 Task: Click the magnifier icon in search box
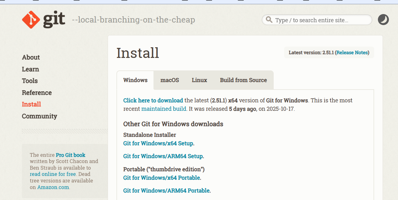[269, 20]
